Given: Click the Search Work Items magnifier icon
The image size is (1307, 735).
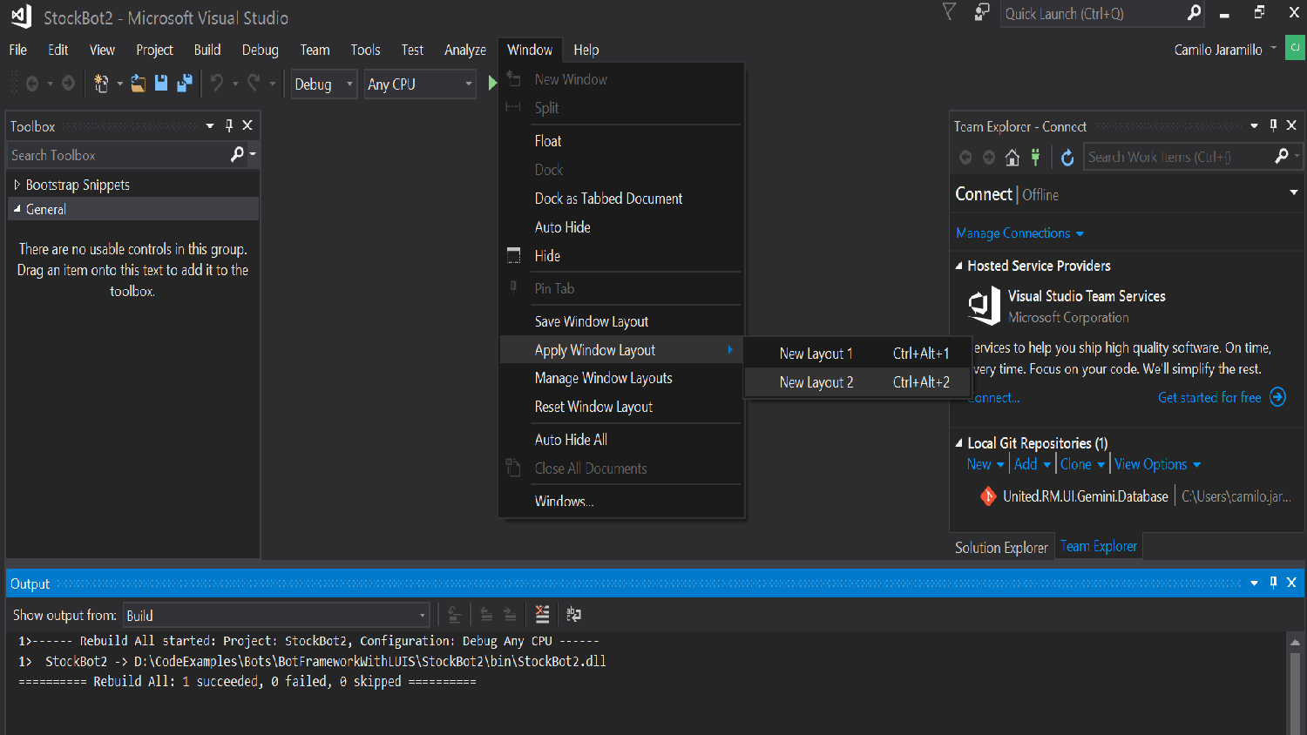Looking at the screenshot, I should tap(1281, 156).
